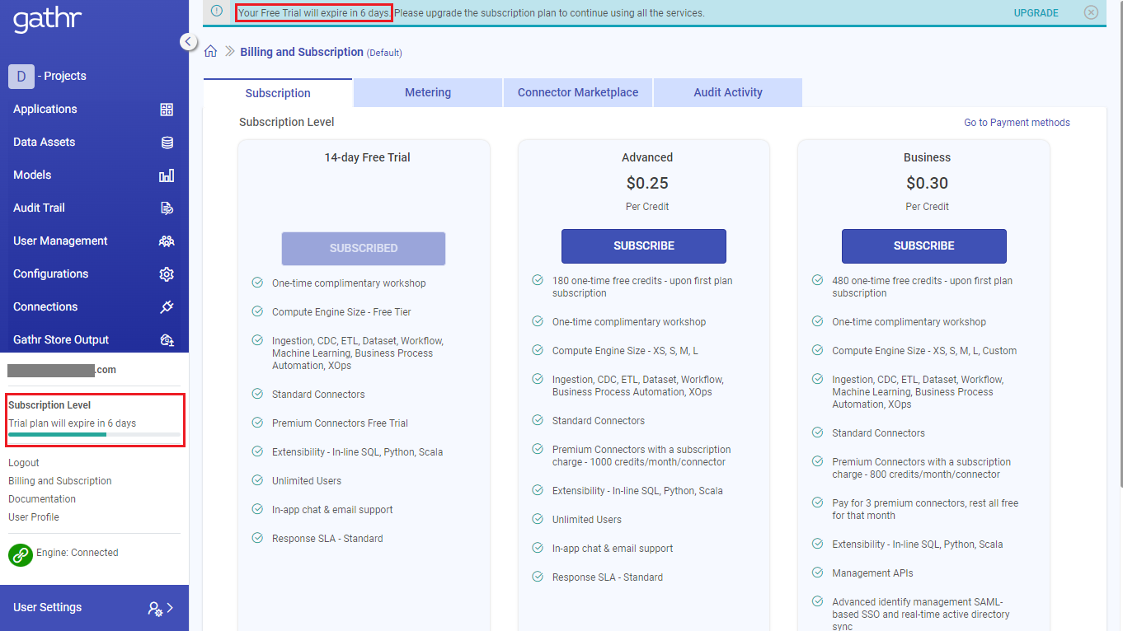
Task: Click the 14-day Free Trial heading
Action: click(x=367, y=157)
